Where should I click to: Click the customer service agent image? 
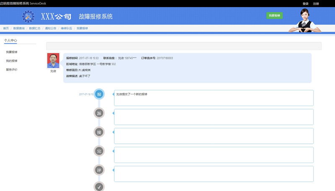[308, 21]
